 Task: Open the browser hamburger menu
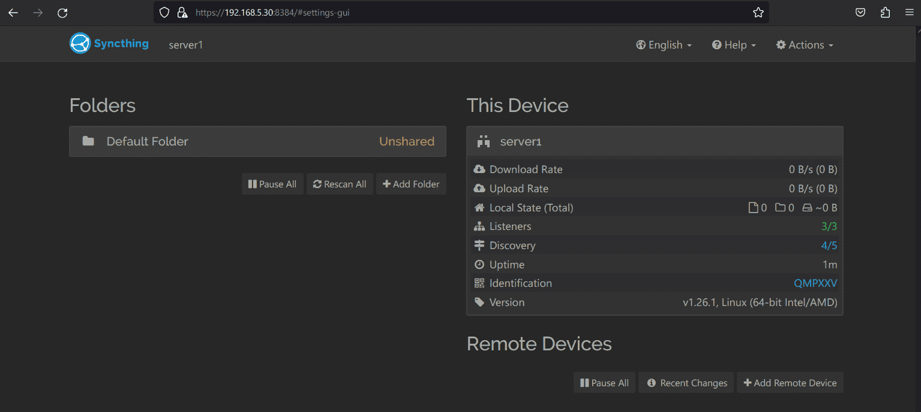click(x=910, y=12)
